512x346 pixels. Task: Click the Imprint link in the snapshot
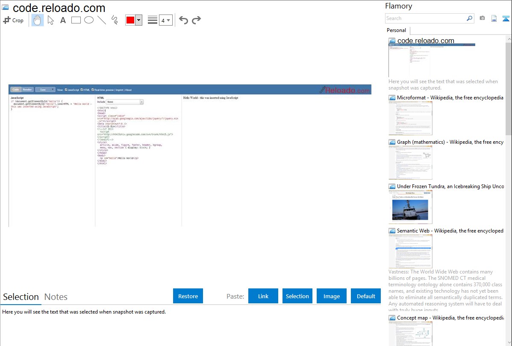(119, 90)
